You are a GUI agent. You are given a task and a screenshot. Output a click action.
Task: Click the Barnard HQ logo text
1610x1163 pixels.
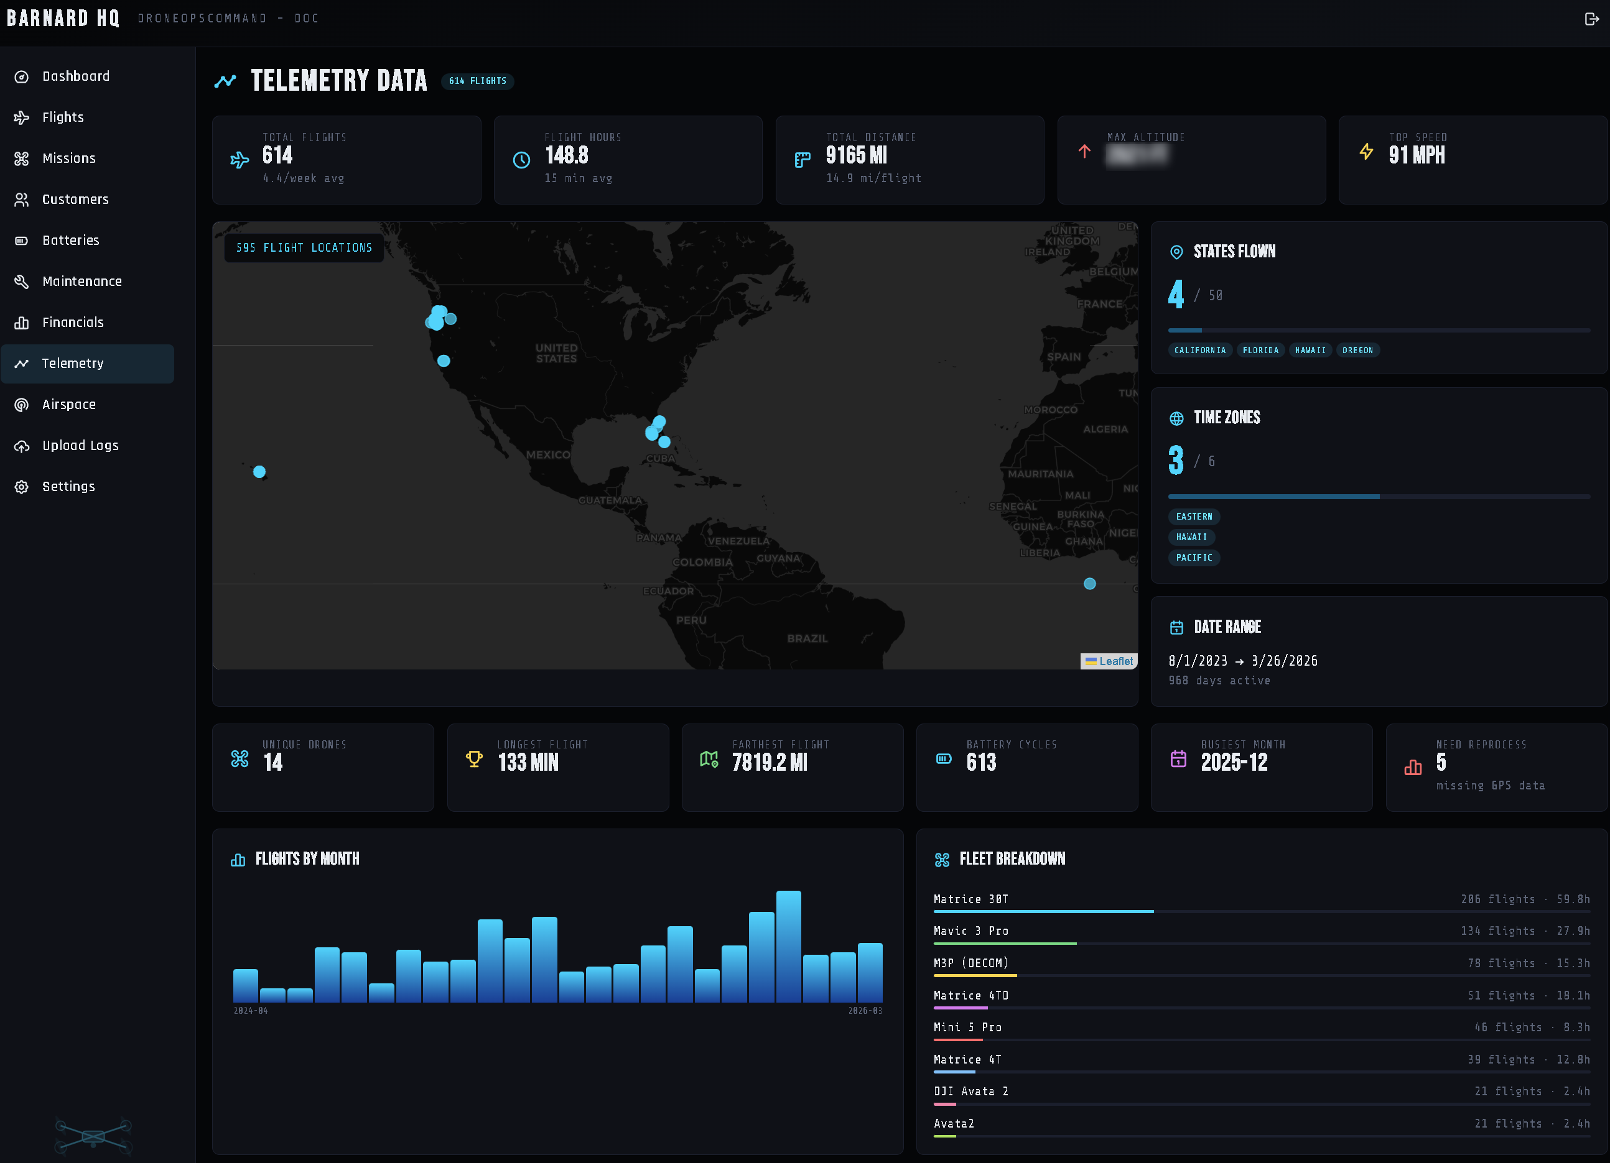pyautogui.click(x=63, y=18)
